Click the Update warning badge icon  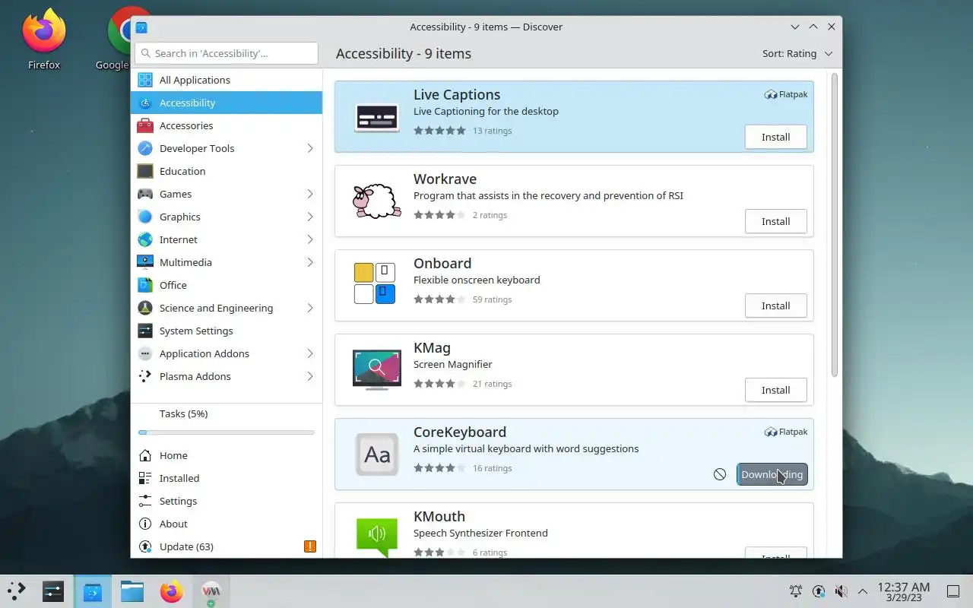[x=310, y=546]
